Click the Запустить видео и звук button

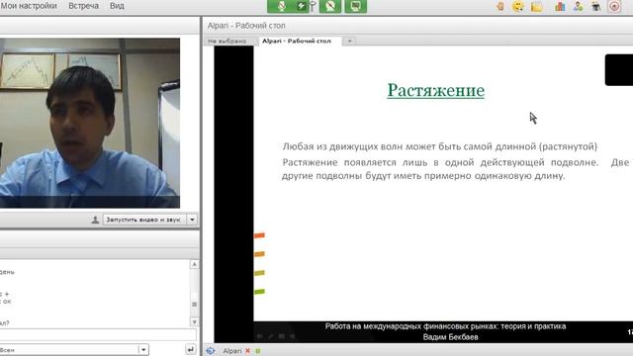tap(143, 220)
